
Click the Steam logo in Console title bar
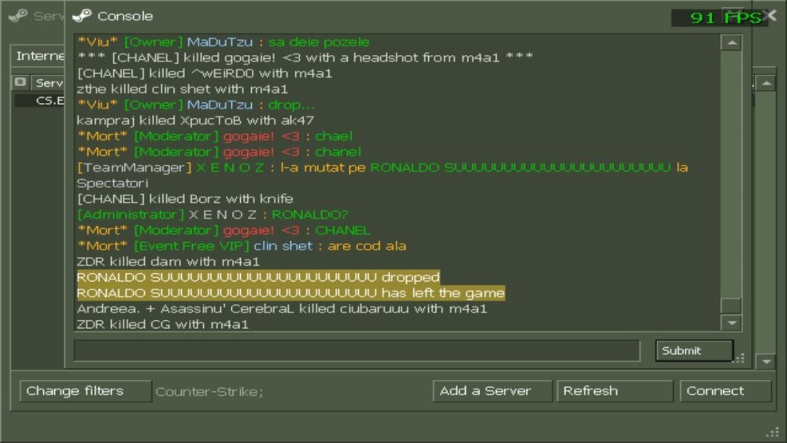point(82,16)
